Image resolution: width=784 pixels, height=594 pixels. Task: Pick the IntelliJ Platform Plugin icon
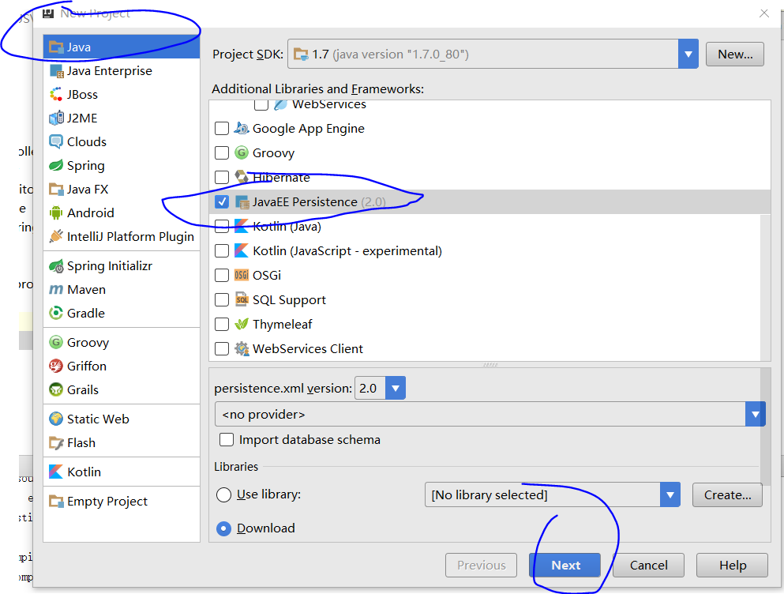point(56,236)
